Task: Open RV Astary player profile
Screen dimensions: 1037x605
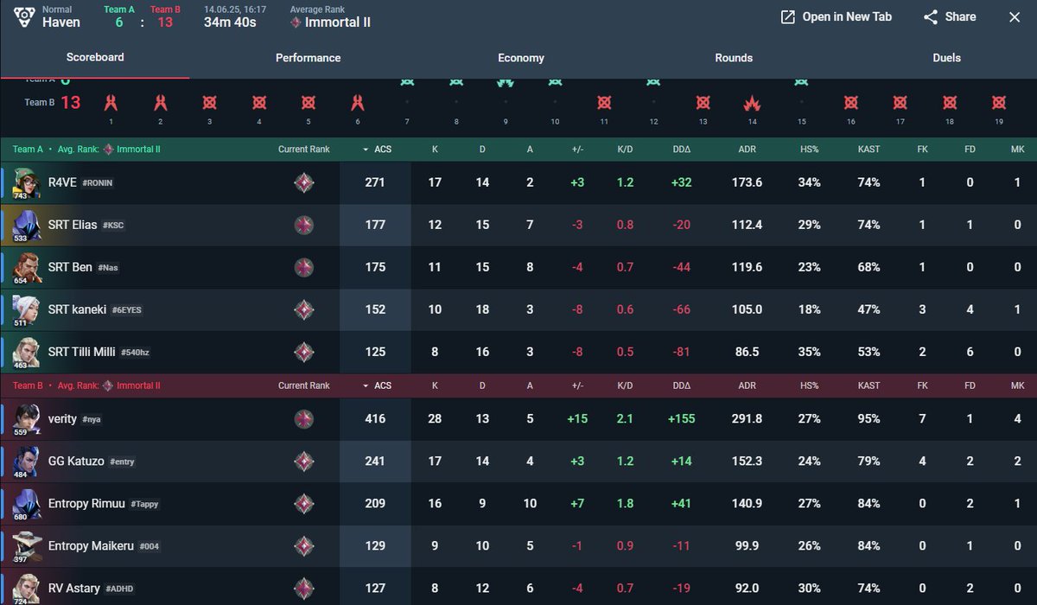Action: [x=73, y=588]
